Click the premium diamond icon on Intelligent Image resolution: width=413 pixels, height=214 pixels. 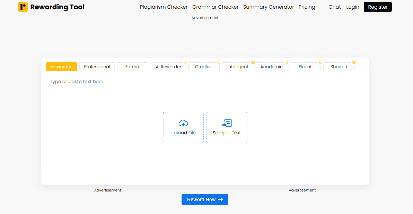[253, 63]
